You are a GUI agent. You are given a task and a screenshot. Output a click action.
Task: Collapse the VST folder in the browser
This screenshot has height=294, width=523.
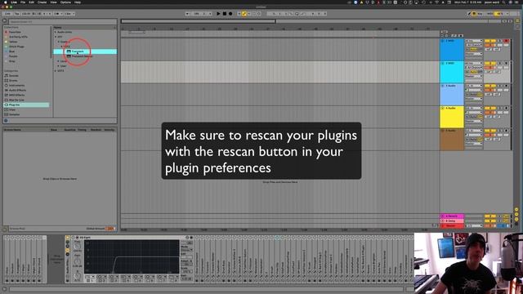click(56, 37)
